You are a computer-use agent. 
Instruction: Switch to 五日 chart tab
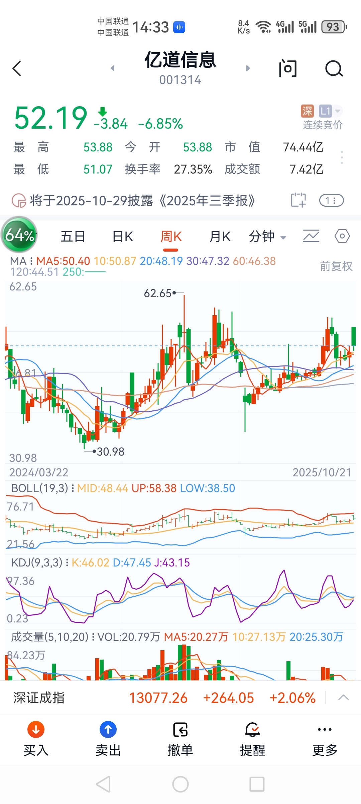73,237
